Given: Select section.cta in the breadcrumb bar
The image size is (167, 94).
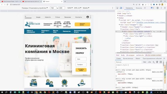Looking at the screenshot, I should (x=140, y=55).
